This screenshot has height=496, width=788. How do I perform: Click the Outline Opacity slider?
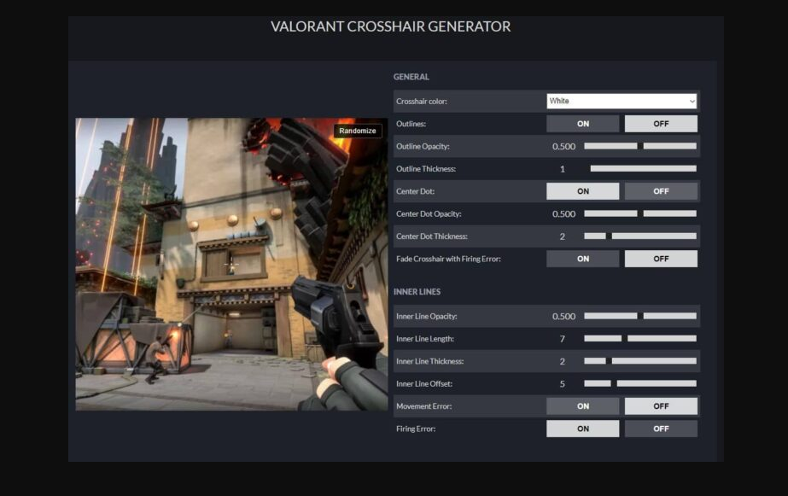(640, 146)
